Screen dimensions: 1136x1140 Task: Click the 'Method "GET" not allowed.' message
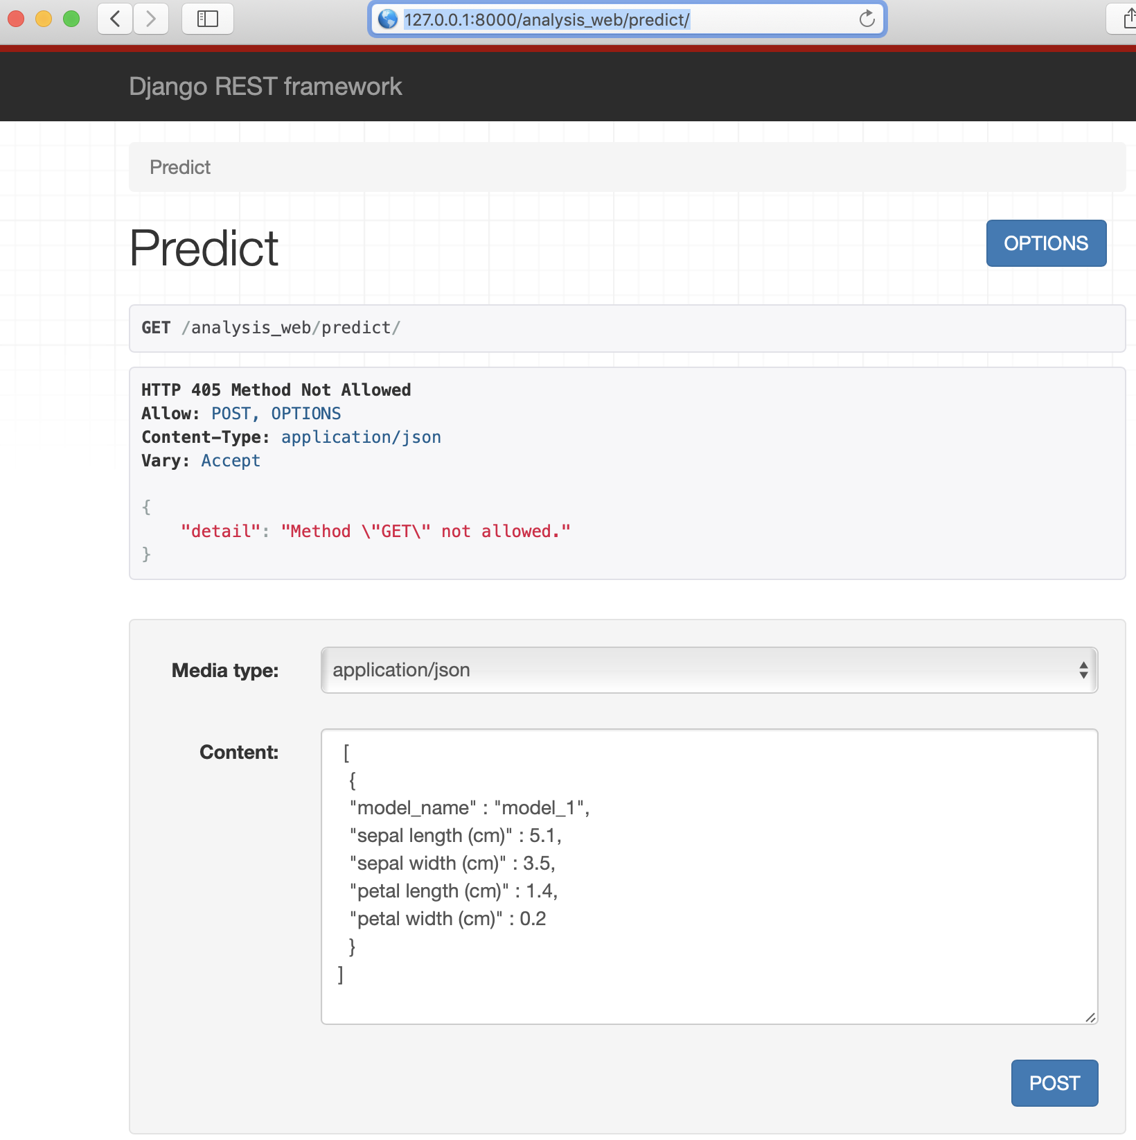pos(426,532)
